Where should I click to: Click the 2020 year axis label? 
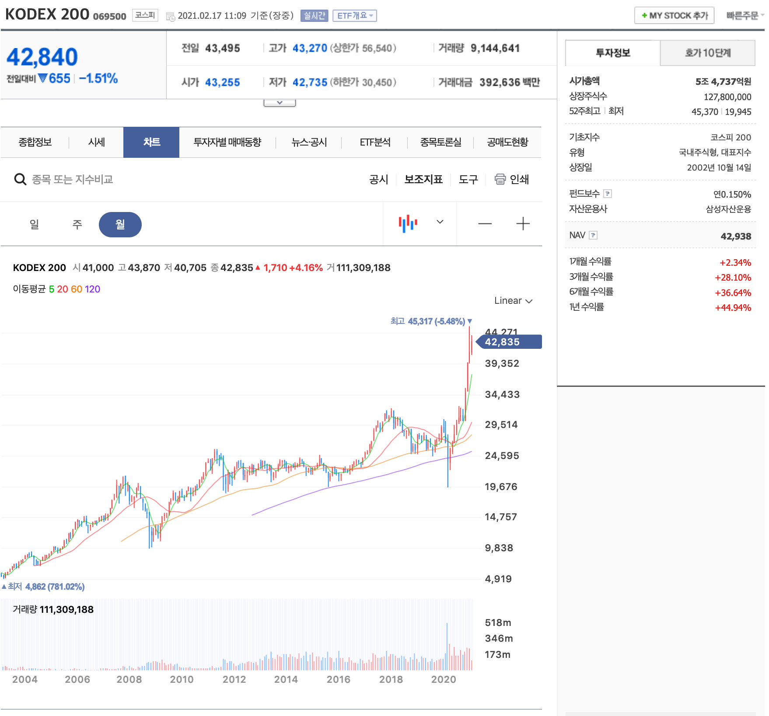coord(443,679)
